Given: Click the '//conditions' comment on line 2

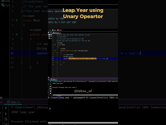Looking at the screenshot, I should 62,37.
